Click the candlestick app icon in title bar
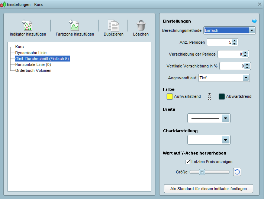This screenshot has height=199, width=264. [3, 4]
